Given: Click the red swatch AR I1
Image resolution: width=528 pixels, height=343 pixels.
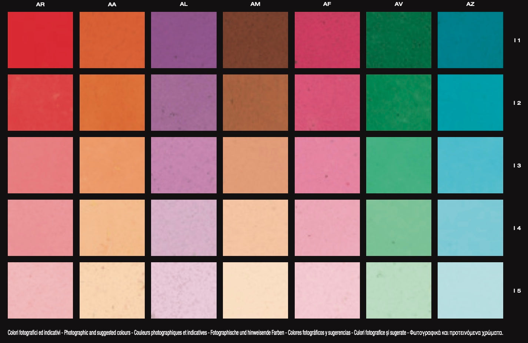Looking at the screenshot, I should 40,40.
